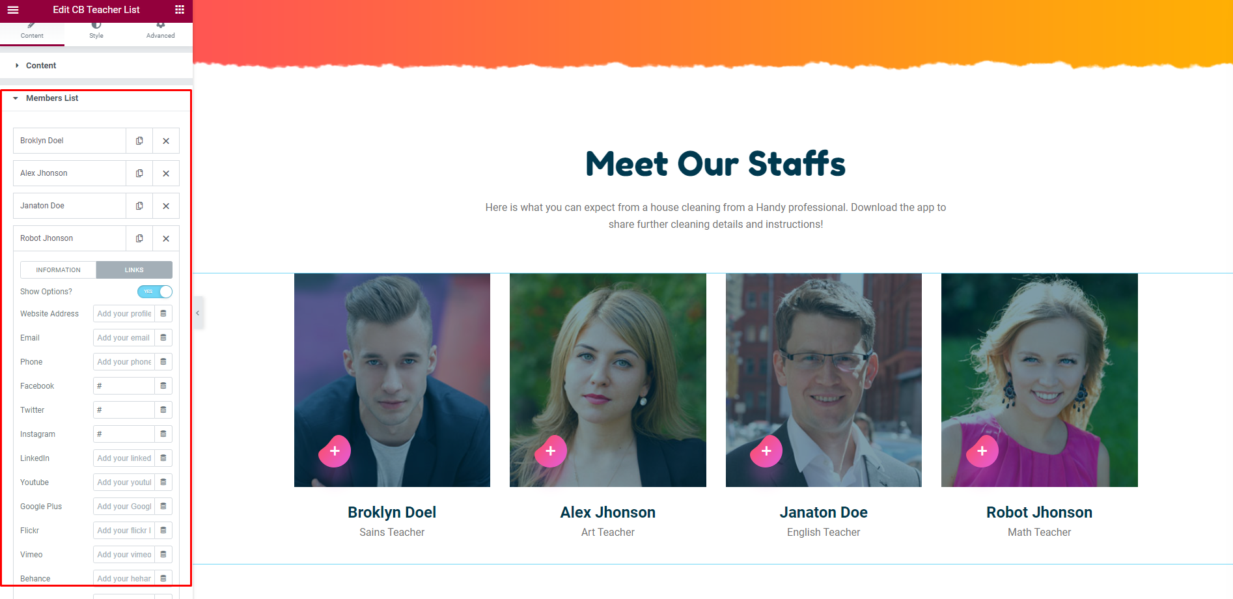1233x599 pixels.
Task: Duplicate the Janaton Doe member item
Action: 139,206
